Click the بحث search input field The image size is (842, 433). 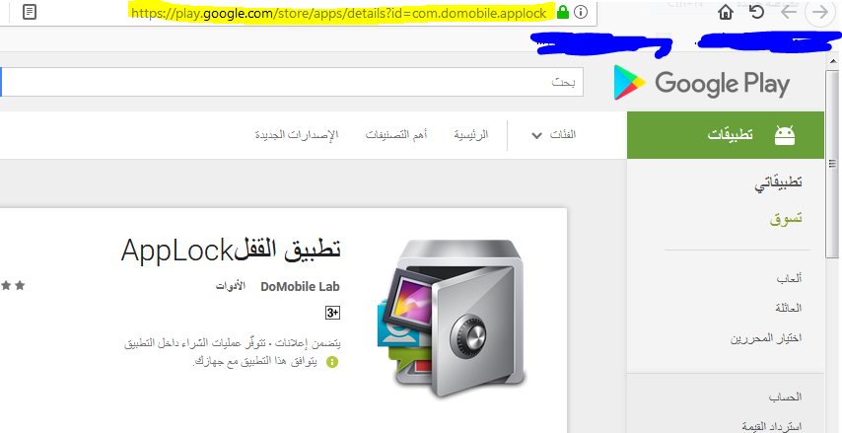pos(296,82)
